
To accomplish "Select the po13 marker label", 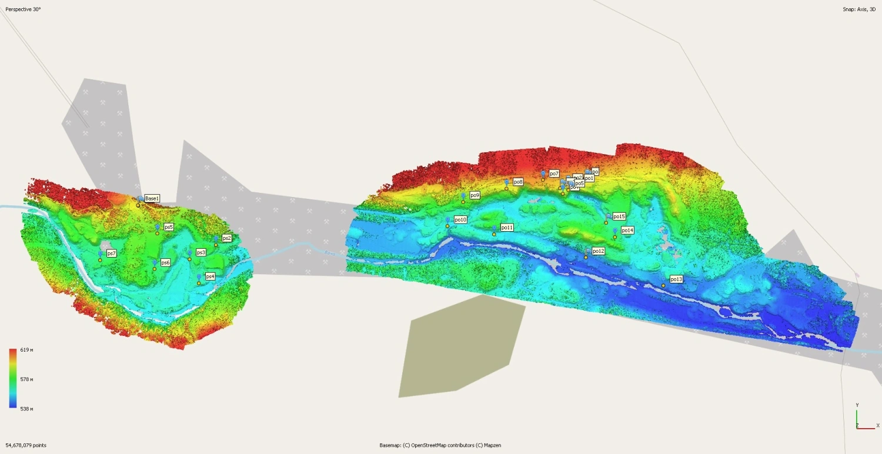I will coord(676,279).
